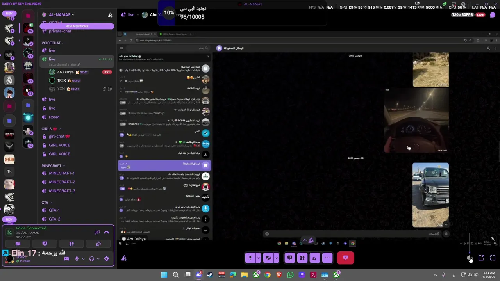
Task: Toggle mute on the stream control bar microphone
Action: (x=250, y=258)
